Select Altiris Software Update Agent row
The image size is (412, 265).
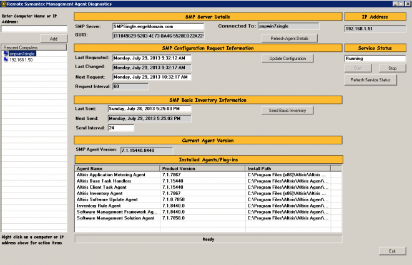(x=208, y=199)
